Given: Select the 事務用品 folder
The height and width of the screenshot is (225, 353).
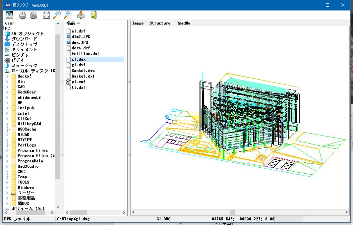Looking at the screenshot, I should [x=26, y=198].
